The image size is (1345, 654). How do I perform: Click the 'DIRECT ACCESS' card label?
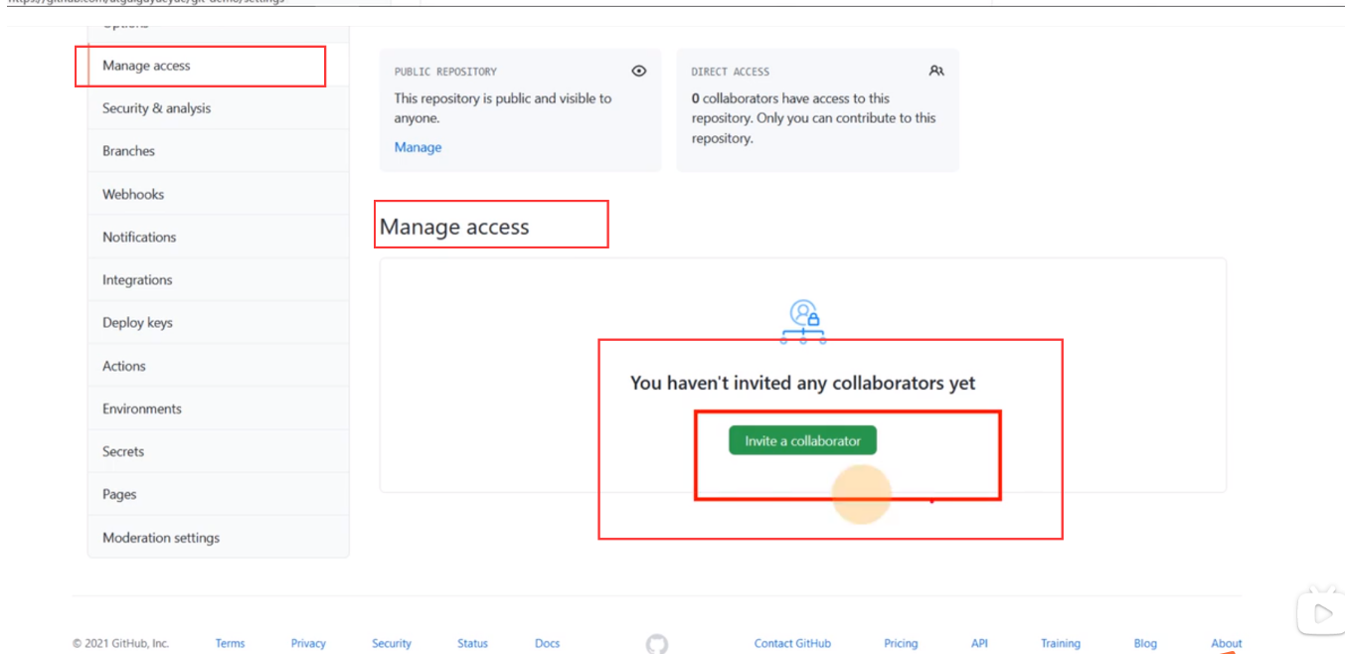(x=730, y=72)
